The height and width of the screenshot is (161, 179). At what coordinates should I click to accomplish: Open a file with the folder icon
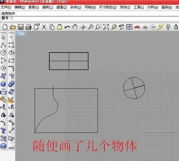[x=13, y=27]
